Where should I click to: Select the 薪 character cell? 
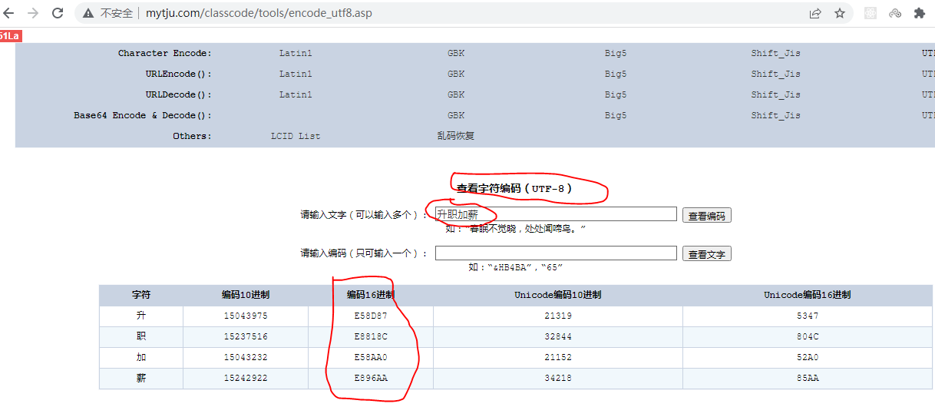coord(141,378)
